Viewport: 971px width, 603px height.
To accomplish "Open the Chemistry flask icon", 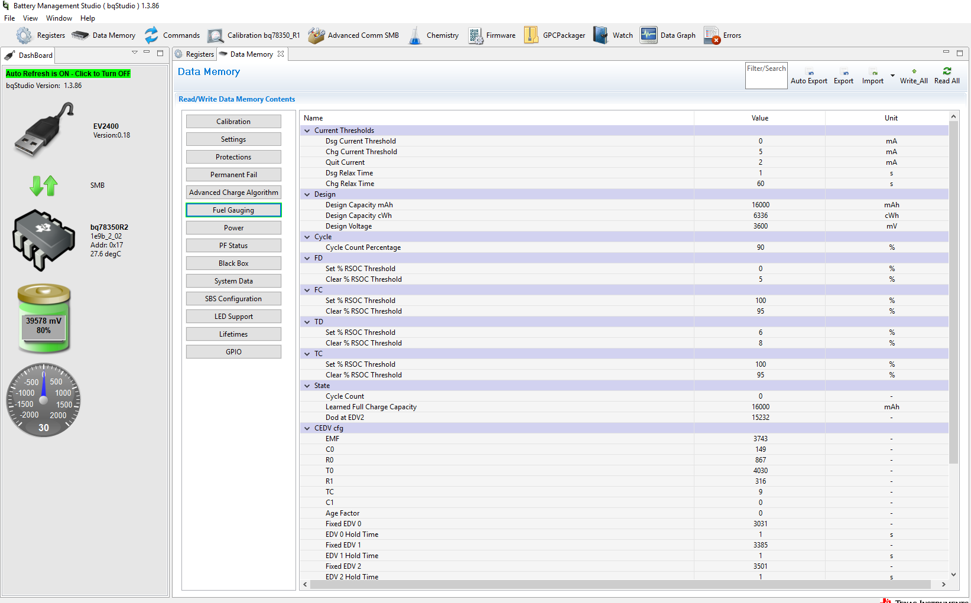I will pyautogui.click(x=415, y=35).
